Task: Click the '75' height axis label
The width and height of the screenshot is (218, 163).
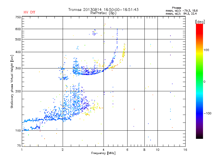Action: 19,146
